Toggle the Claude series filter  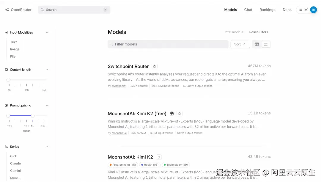[x=15, y=163]
